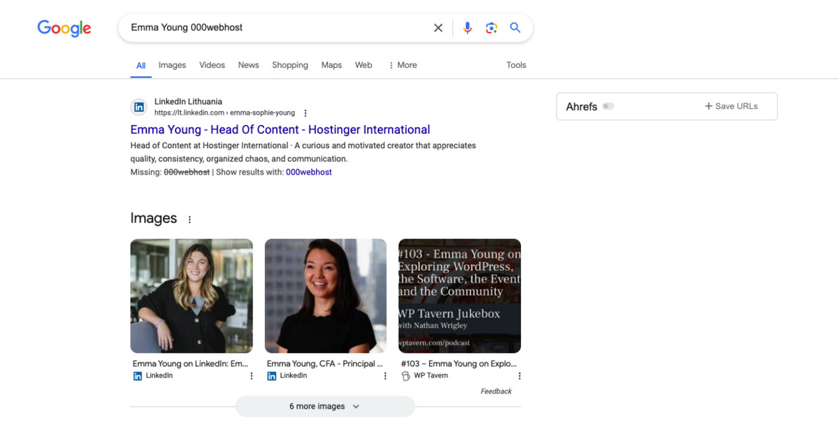Clear the search box with X icon
This screenshot has height=441, width=839.
click(438, 28)
